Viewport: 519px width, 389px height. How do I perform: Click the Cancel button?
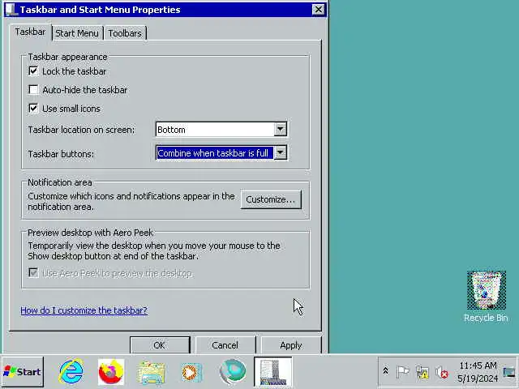(225, 345)
